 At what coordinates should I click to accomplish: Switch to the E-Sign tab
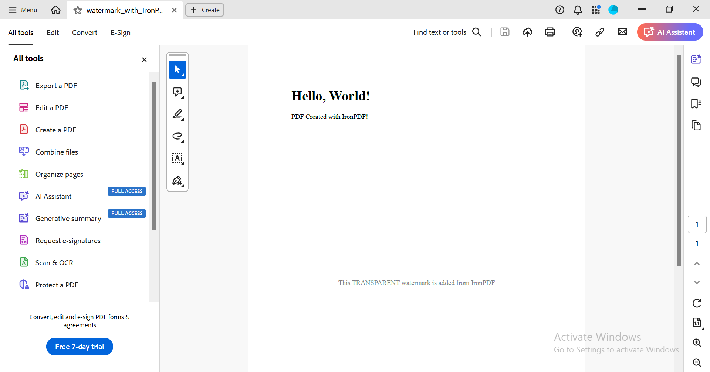121,32
